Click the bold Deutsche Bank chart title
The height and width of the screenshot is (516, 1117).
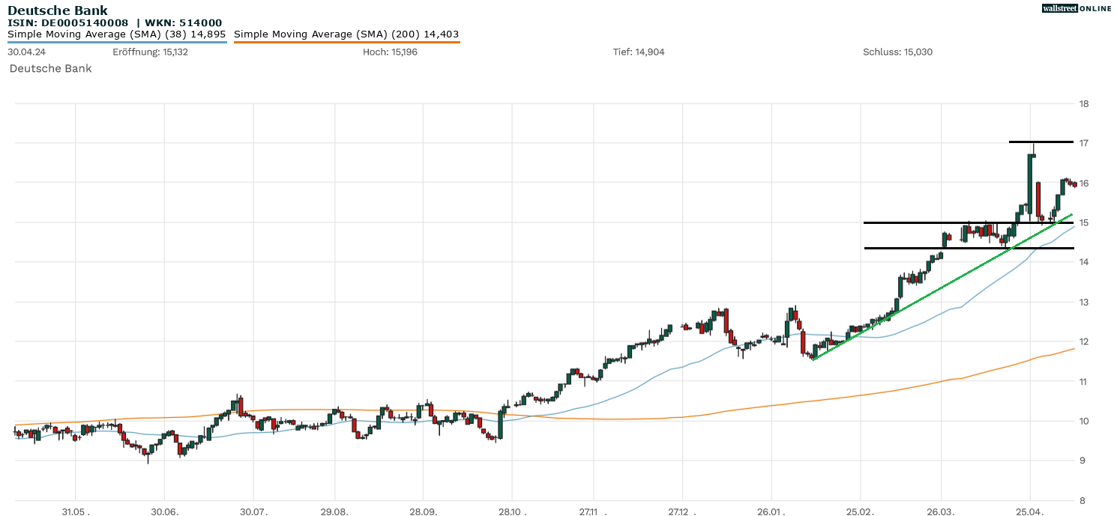(58, 10)
